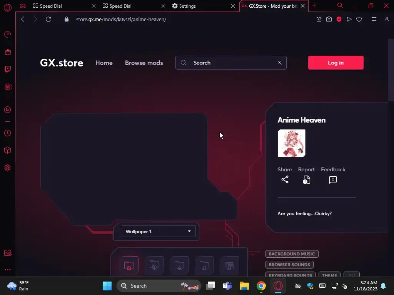Click the Log in button

(336, 63)
